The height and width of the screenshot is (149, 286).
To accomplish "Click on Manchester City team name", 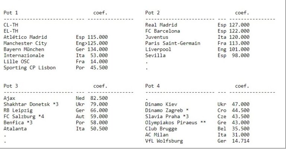I will [x=25, y=43].
